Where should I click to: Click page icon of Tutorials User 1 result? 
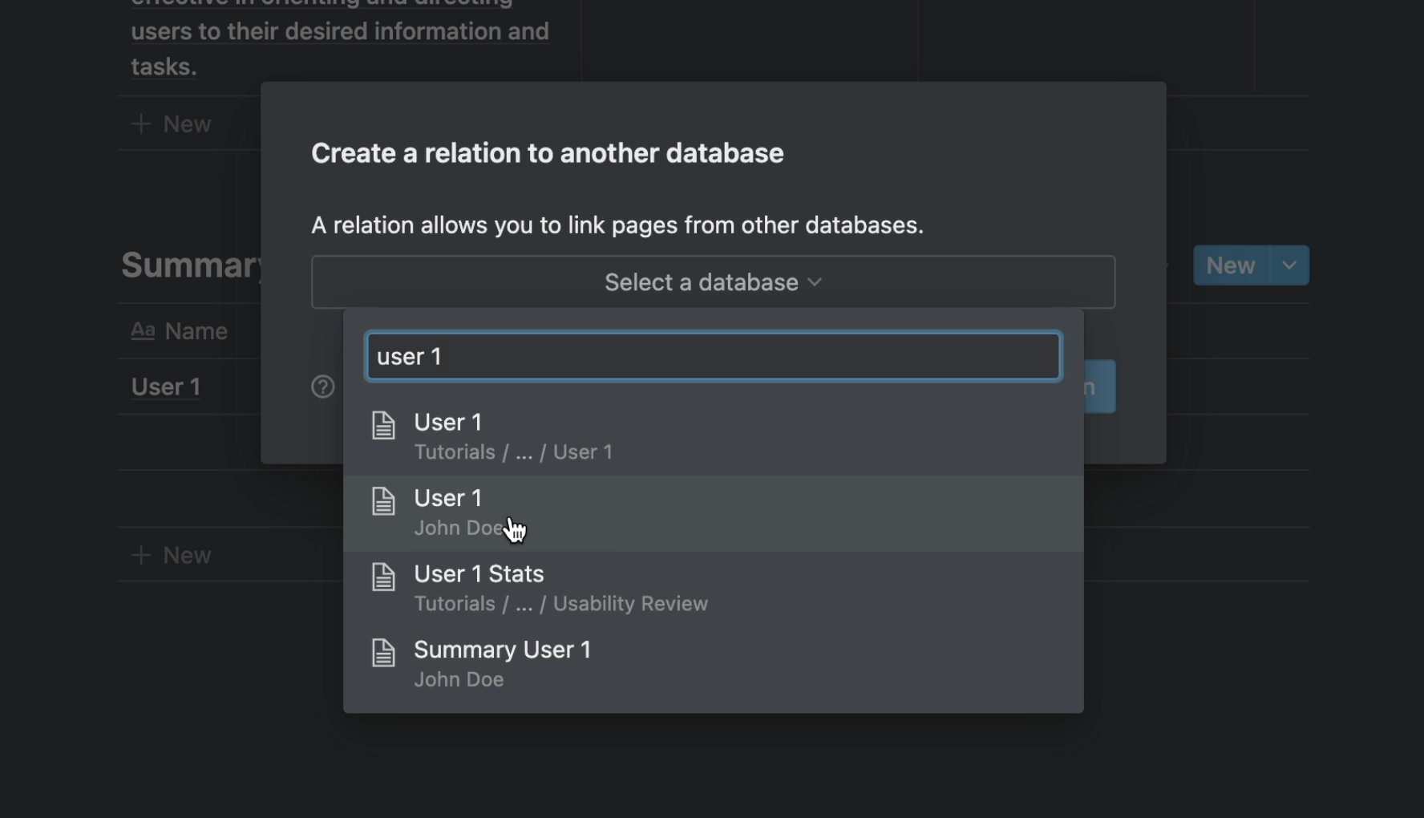(x=383, y=425)
